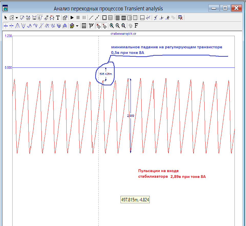Open the analysis properties dialog icon
This screenshot has width=246, height=226.
tap(65, 18)
